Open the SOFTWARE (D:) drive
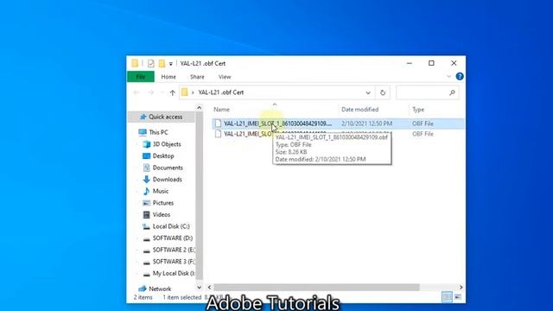553x311 pixels. pos(173,238)
